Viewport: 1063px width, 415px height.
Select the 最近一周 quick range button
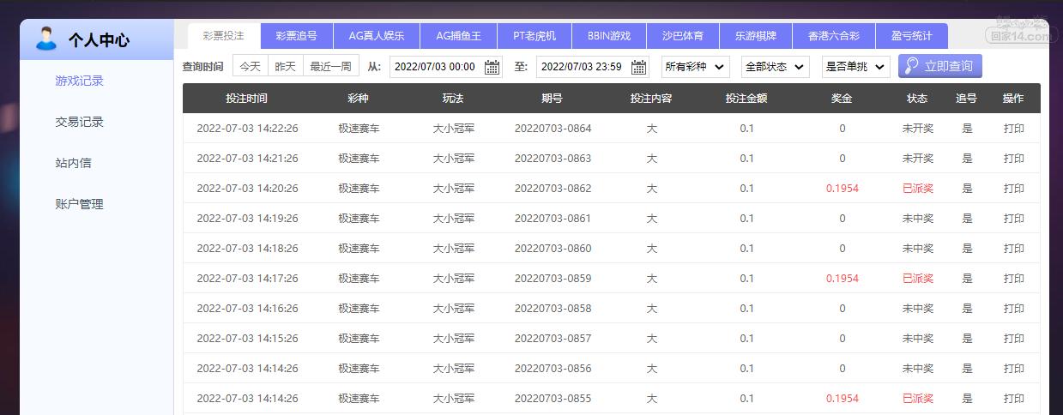pos(331,66)
